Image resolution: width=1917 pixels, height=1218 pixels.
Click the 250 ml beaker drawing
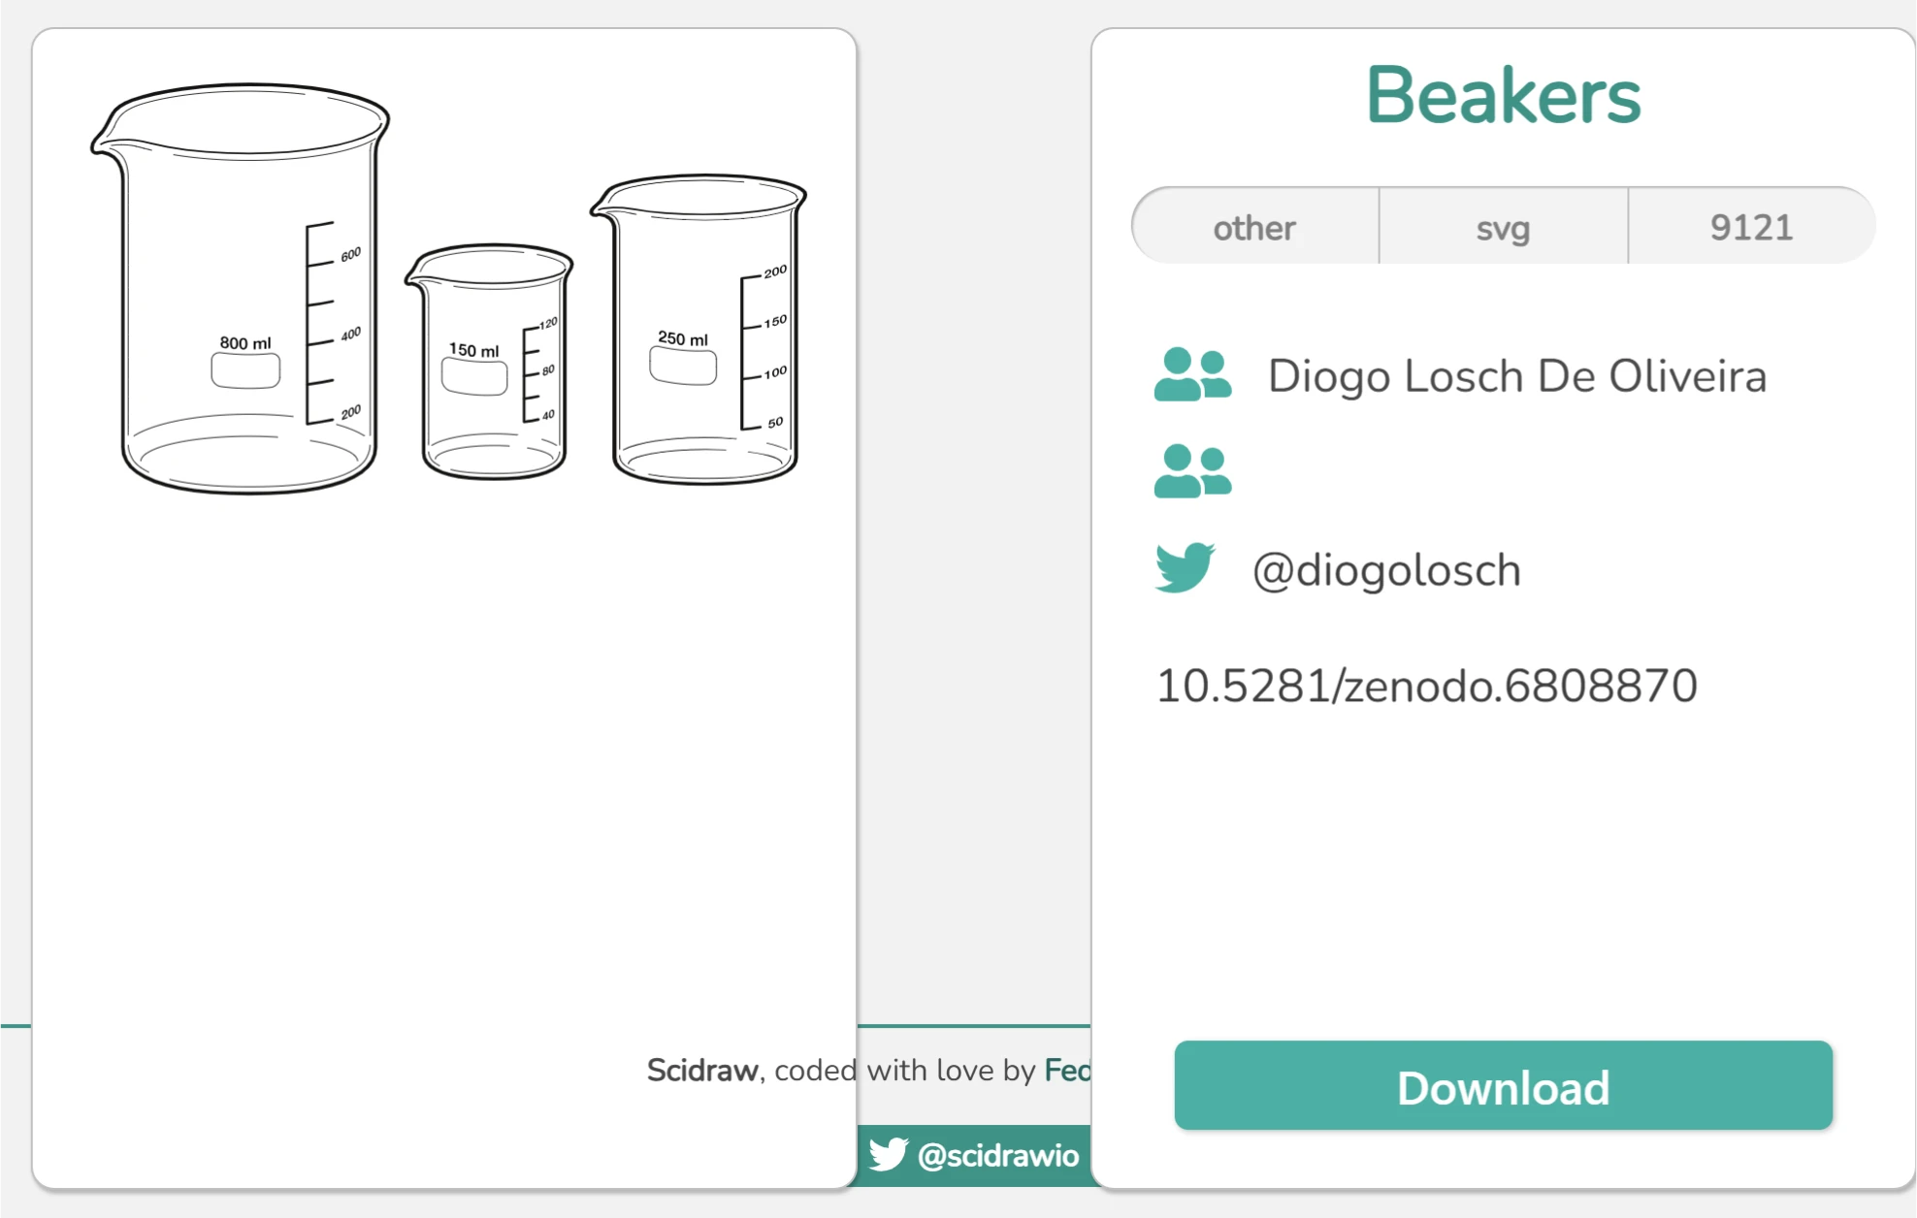pos(700,330)
